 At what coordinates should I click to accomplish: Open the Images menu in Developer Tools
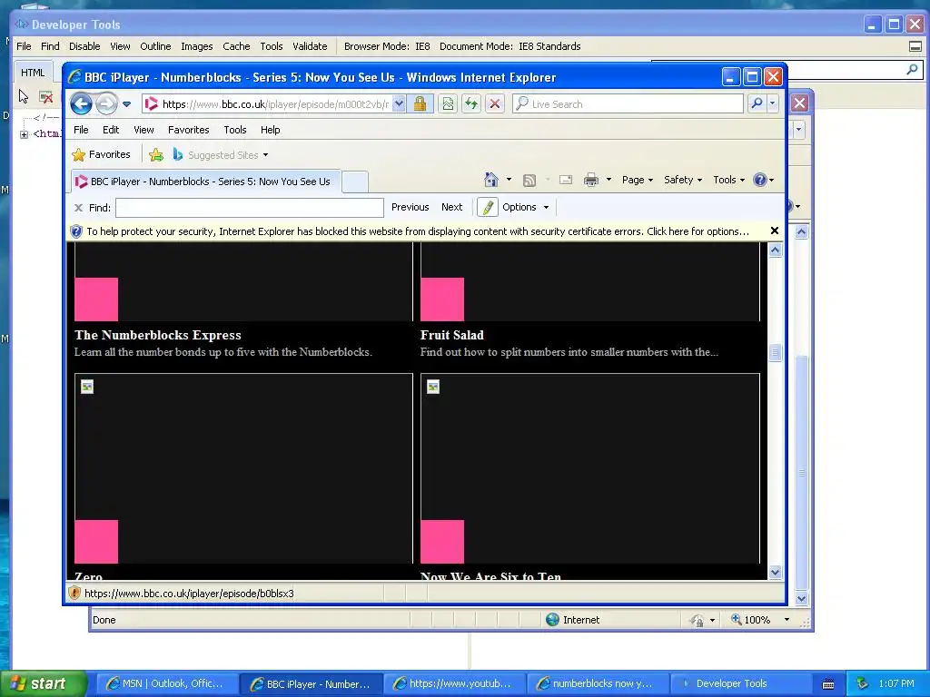(x=196, y=46)
